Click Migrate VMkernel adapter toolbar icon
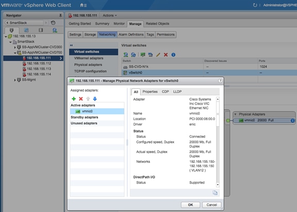This screenshot has height=212, width=297. 151,55
